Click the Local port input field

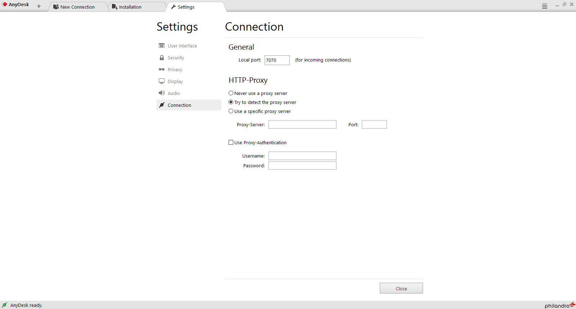click(x=277, y=60)
